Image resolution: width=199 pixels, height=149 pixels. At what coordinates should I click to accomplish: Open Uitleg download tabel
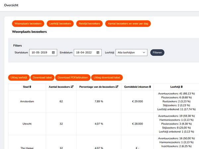pos(107,77)
